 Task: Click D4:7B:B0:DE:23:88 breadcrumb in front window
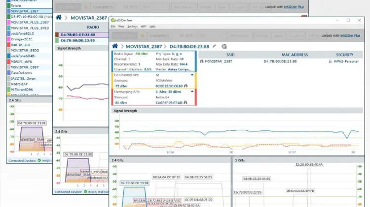(x=189, y=46)
